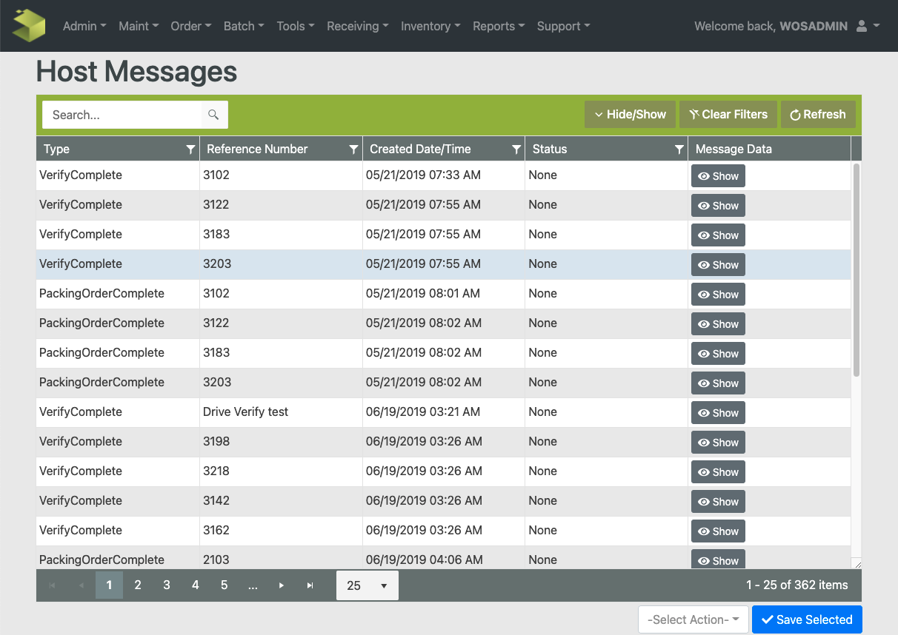This screenshot has height=635, width=898.
Task: Open the Reports menu
Action: pos(499,26)
